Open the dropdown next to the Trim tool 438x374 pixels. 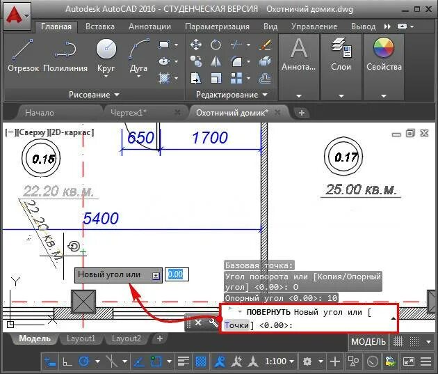[248, 45]
